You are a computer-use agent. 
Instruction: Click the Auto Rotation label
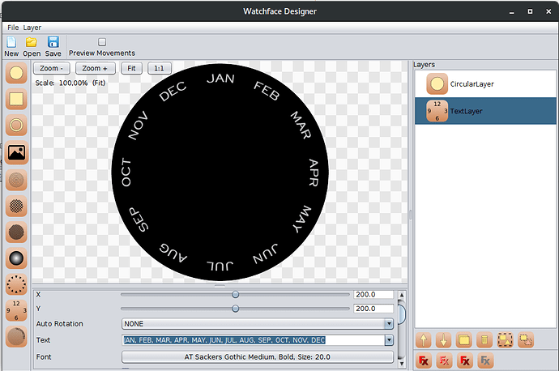(59, 323)
